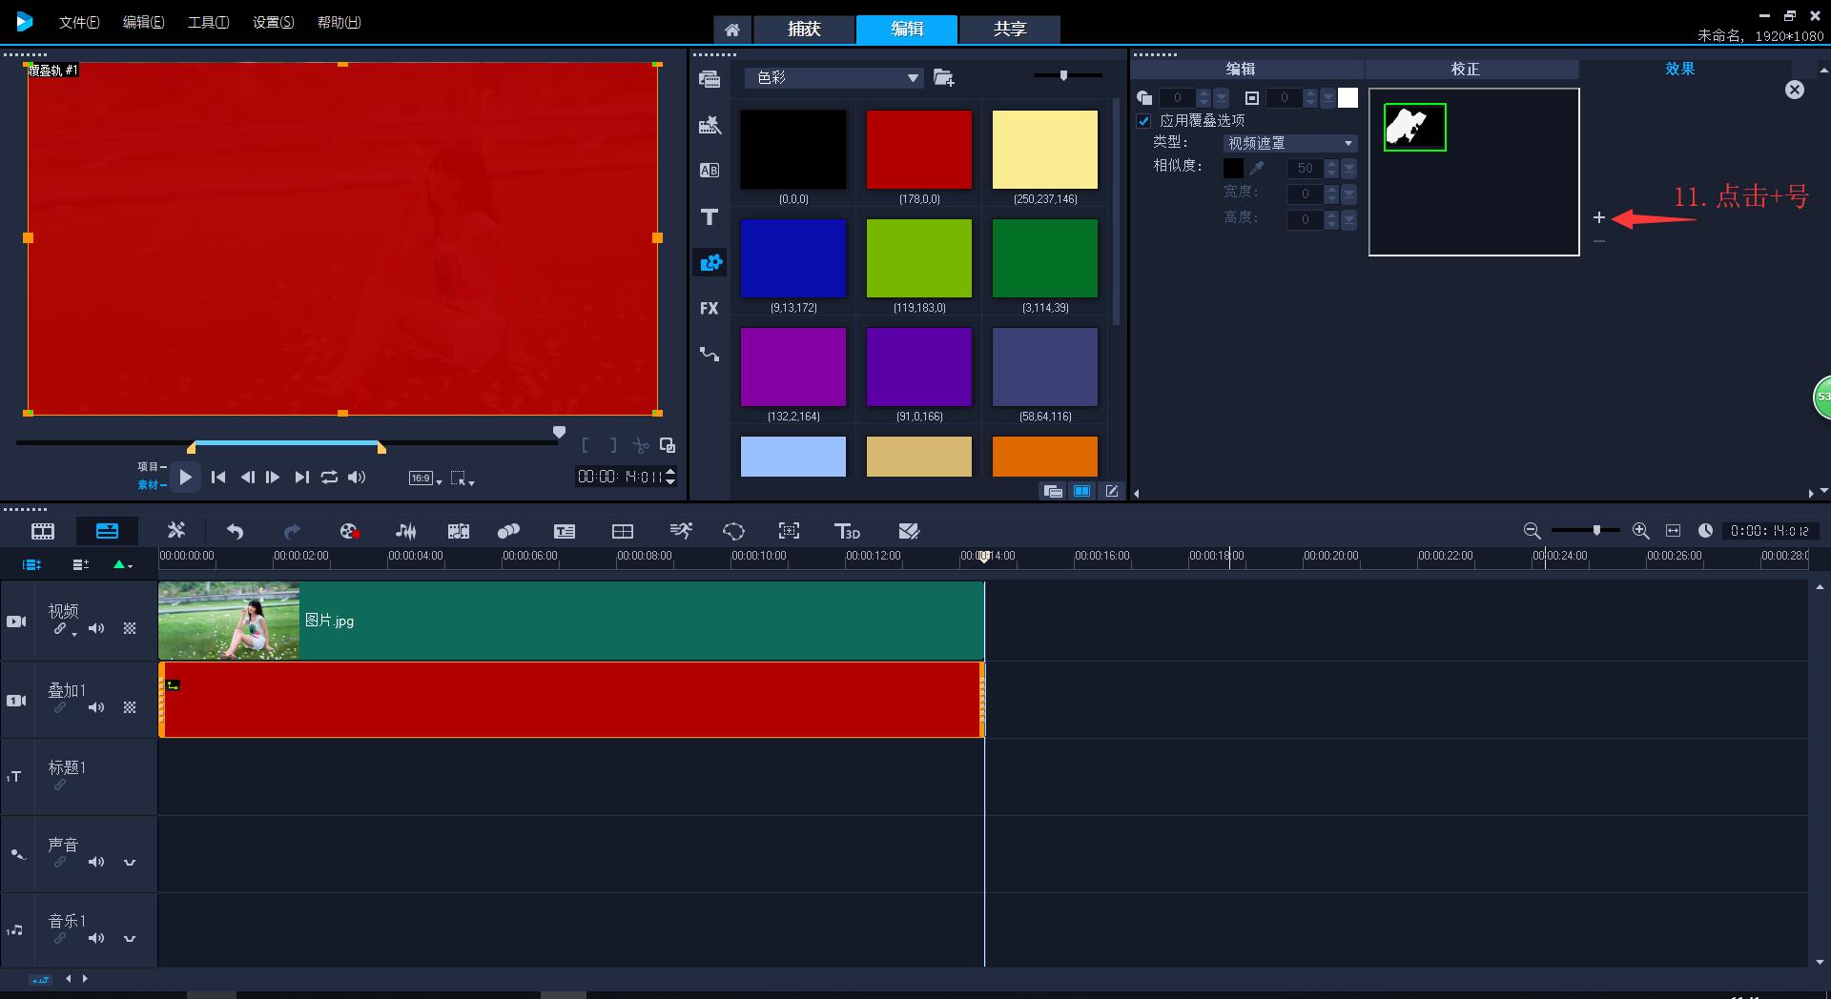Mute the 音乐1 track
This screenshot has width=1831, height=999.
pos(96,938)
